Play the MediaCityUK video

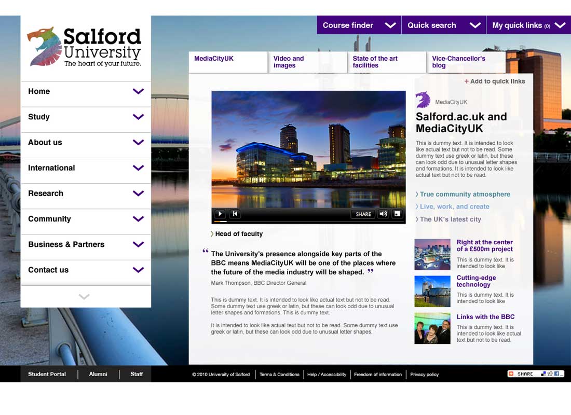click(x=220, y=214)
